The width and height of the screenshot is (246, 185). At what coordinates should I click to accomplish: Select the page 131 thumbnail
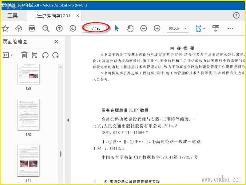[28, 161]
